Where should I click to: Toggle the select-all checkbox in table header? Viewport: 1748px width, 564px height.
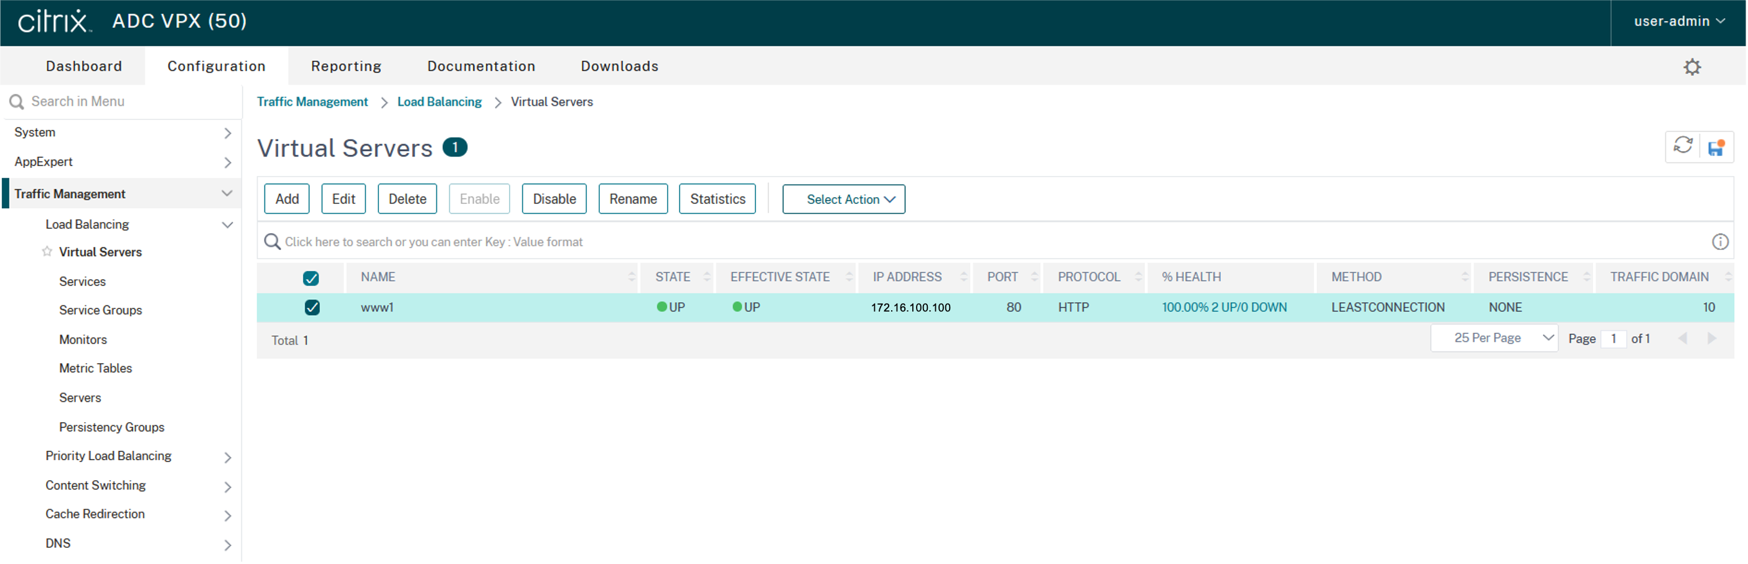point(311,278)
